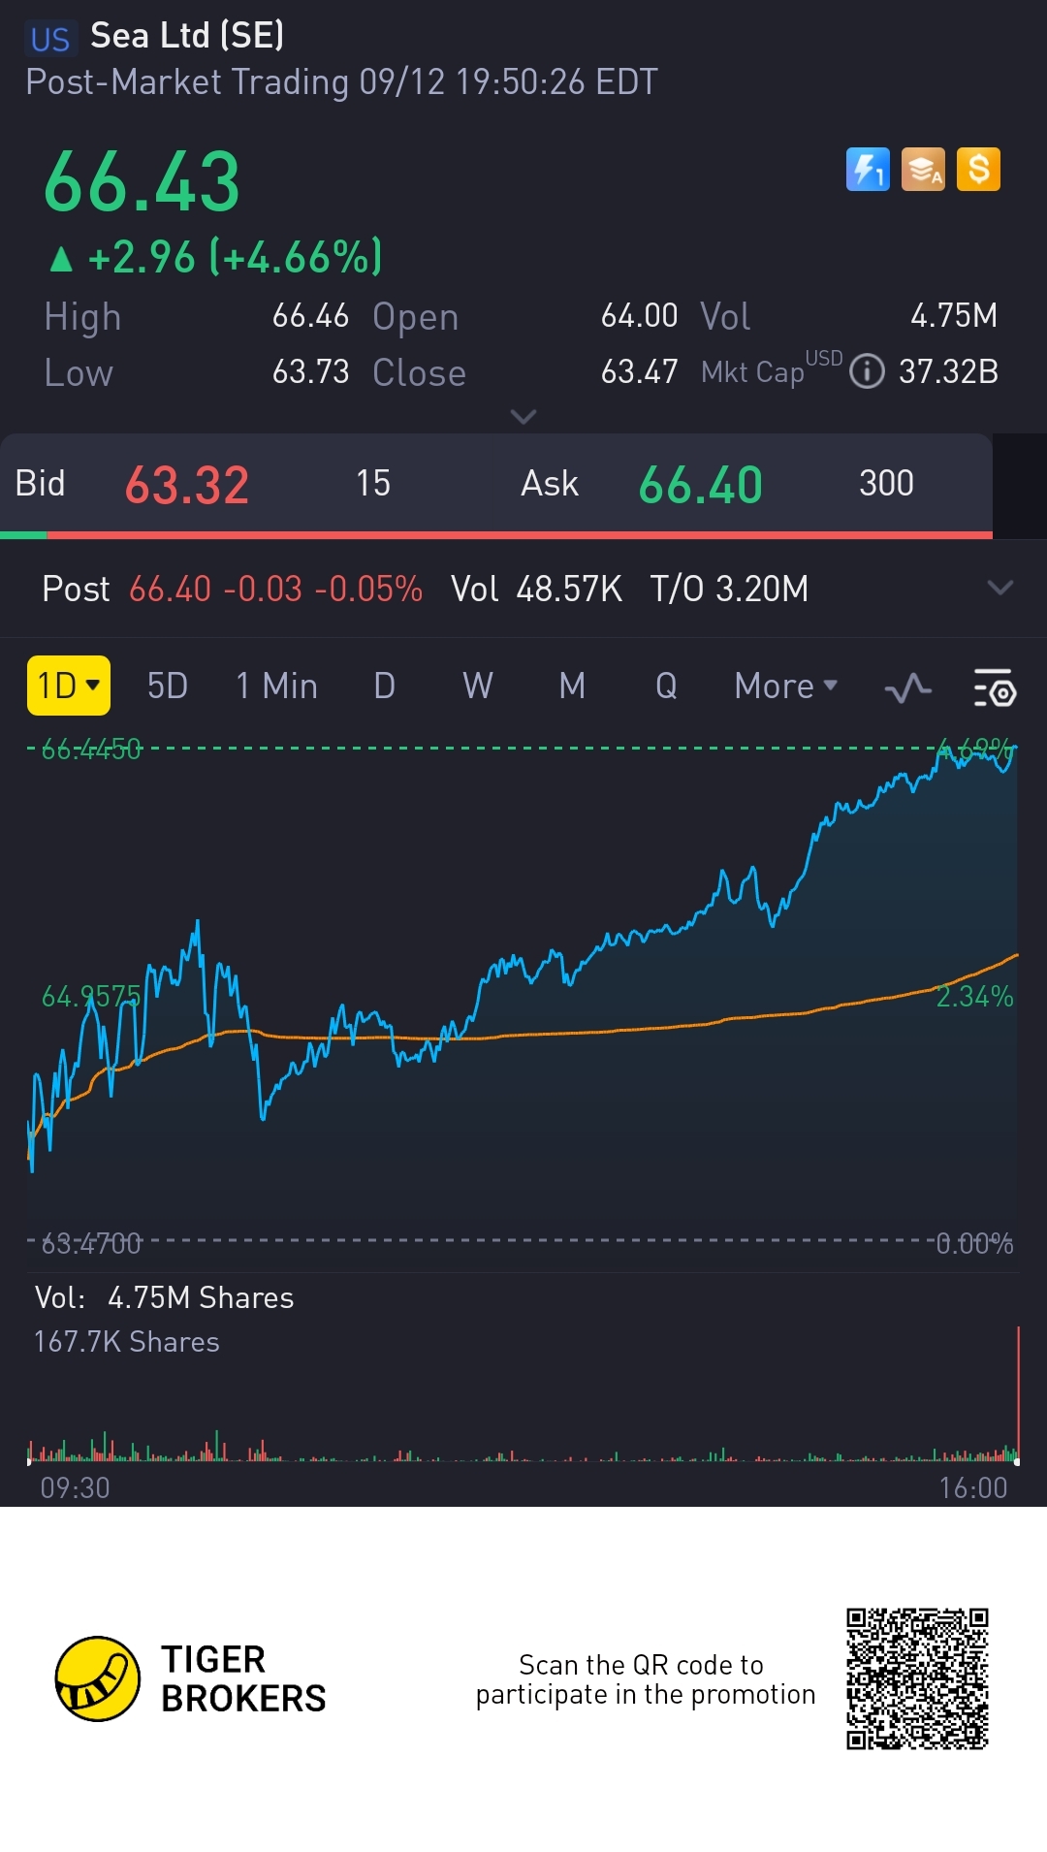Tap the blue lightning bolt icon
Viewport: 1047px width, 1852px height.
pyautogui.click(x=868, y=170)
